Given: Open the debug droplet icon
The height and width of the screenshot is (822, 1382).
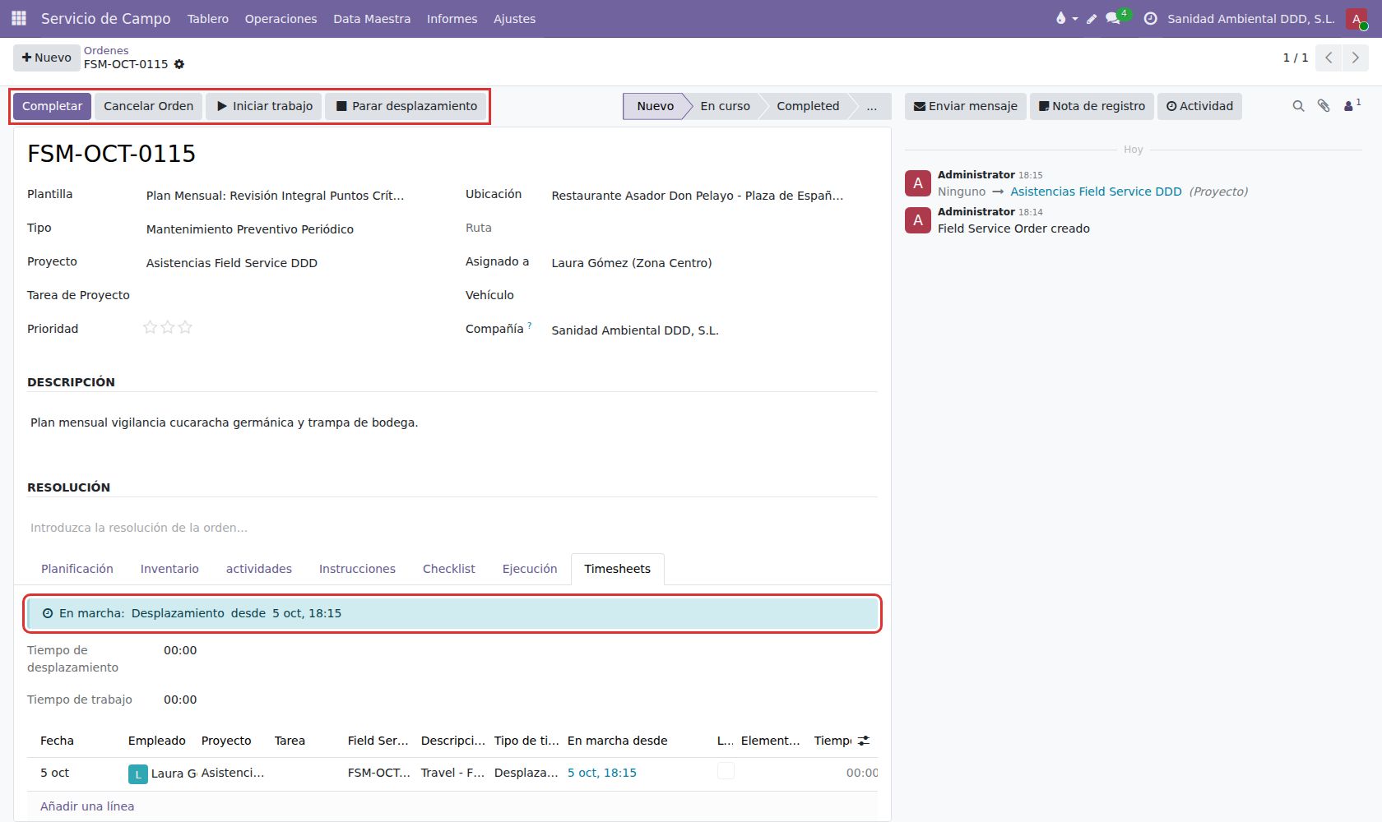Looking at the screenshot, I should [x=1060, y=18].
